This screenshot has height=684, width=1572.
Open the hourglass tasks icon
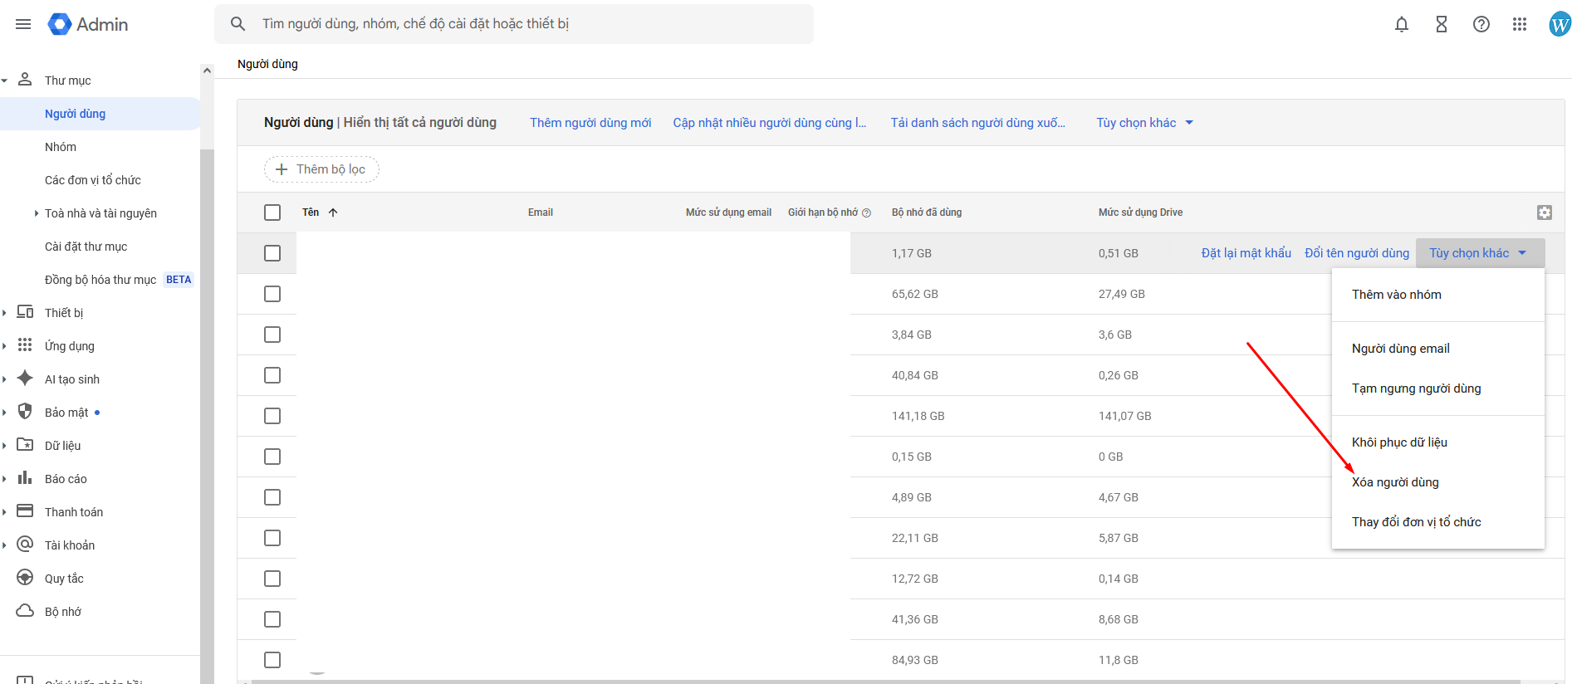1442,24
